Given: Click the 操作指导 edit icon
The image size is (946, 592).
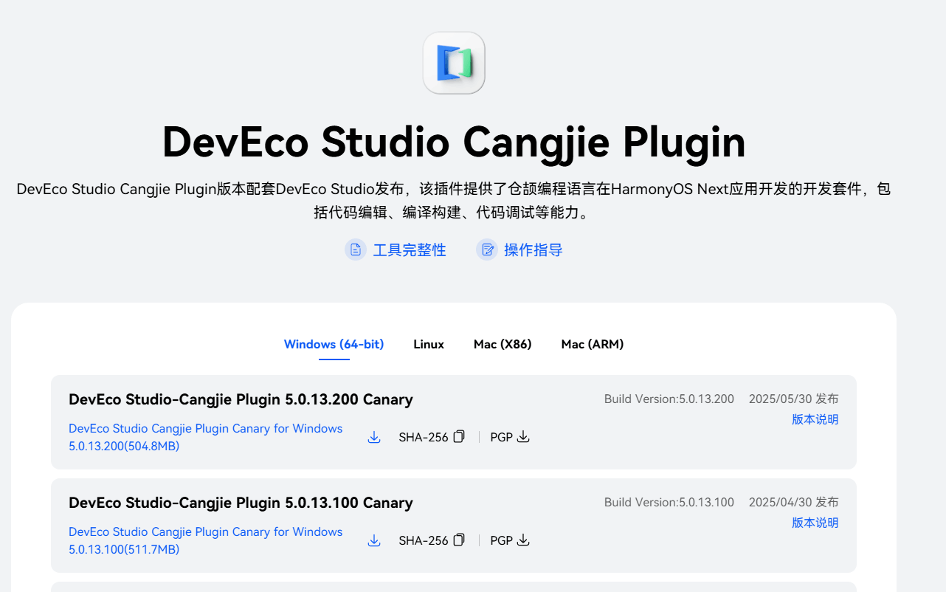Looking at the screenshot, I should pos(487,249).
